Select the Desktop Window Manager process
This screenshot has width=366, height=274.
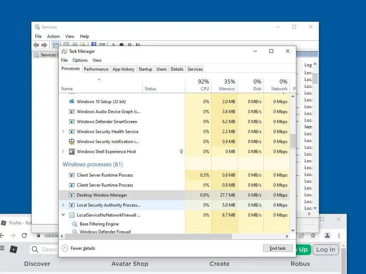click(174, 195)
